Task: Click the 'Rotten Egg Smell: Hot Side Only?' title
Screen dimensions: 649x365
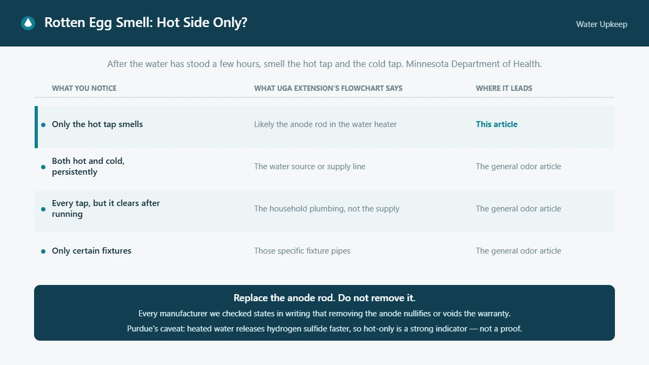Action: 146,23
